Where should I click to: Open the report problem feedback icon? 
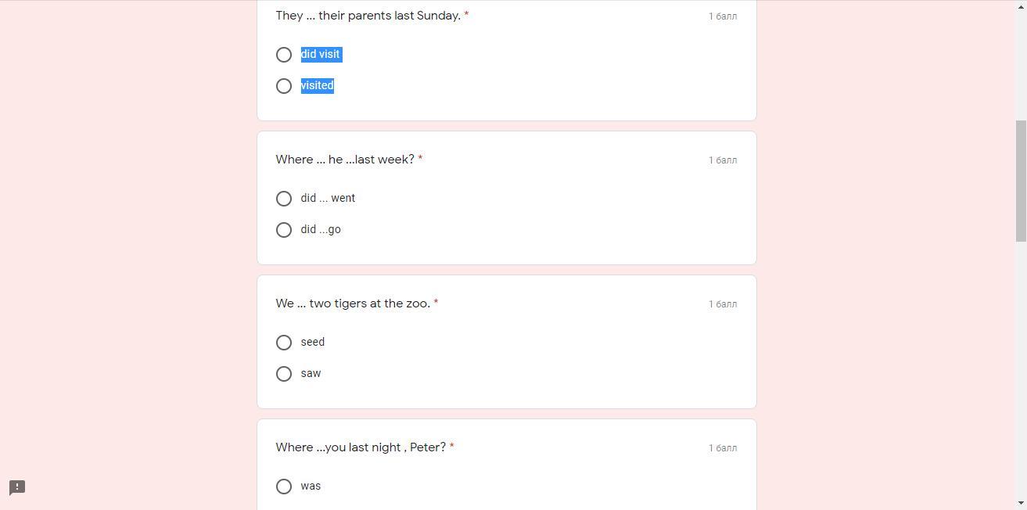(17, 487)
